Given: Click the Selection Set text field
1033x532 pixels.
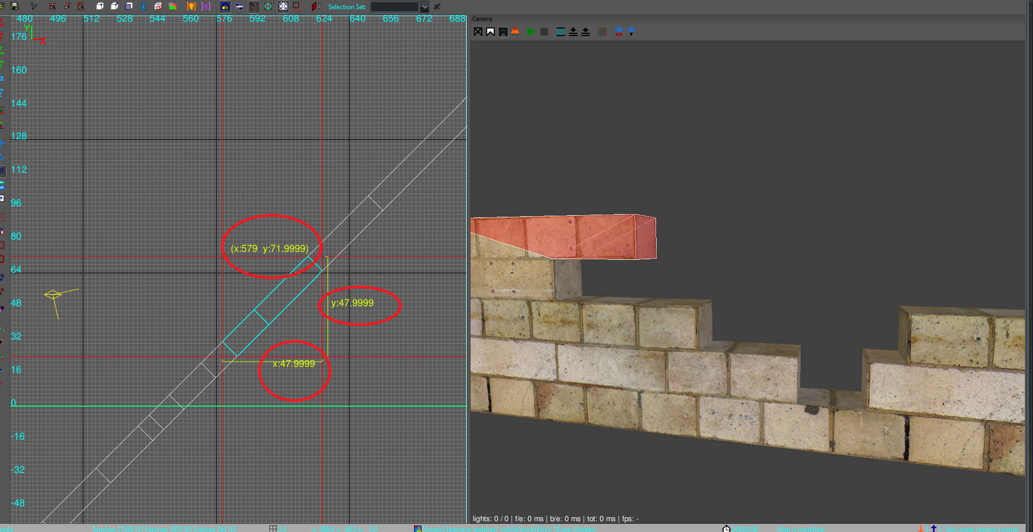Looking at the screenshot, I should 394,7.
